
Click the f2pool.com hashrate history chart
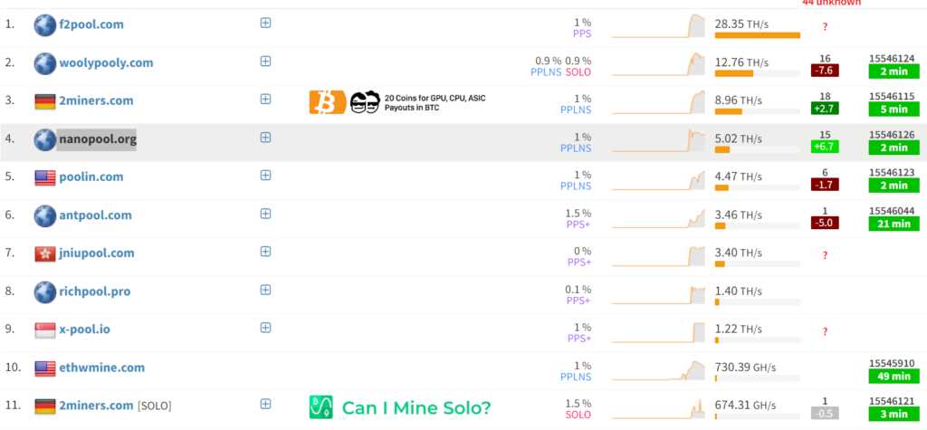tap(658, 25)
